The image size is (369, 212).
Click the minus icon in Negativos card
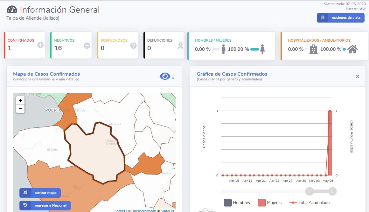coord(87,45)
